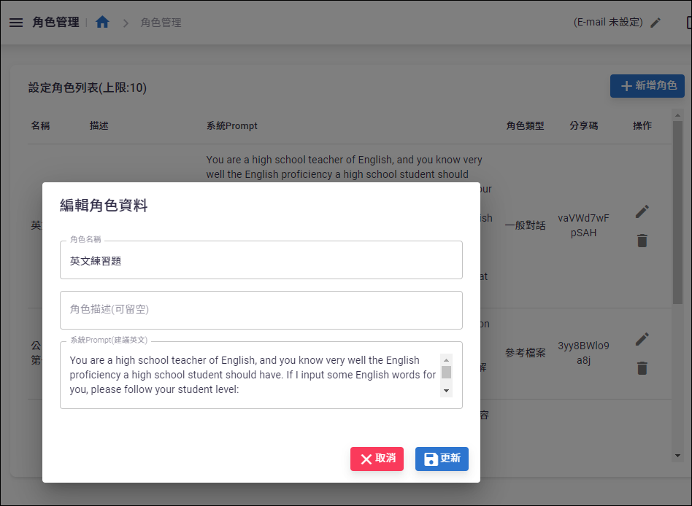Focus the 角色描述(可留空) input field
This screenshot has width=692, height=506.
pos(261,310)
